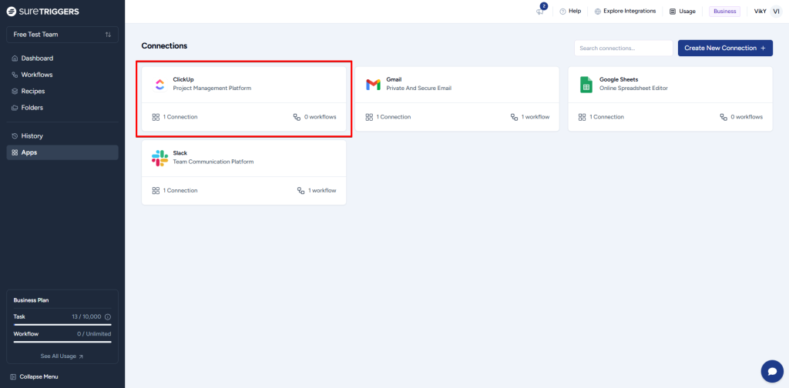Click the ClickUp app logo icon
Viewport: 789px width, 388px height.
[159, 84]
